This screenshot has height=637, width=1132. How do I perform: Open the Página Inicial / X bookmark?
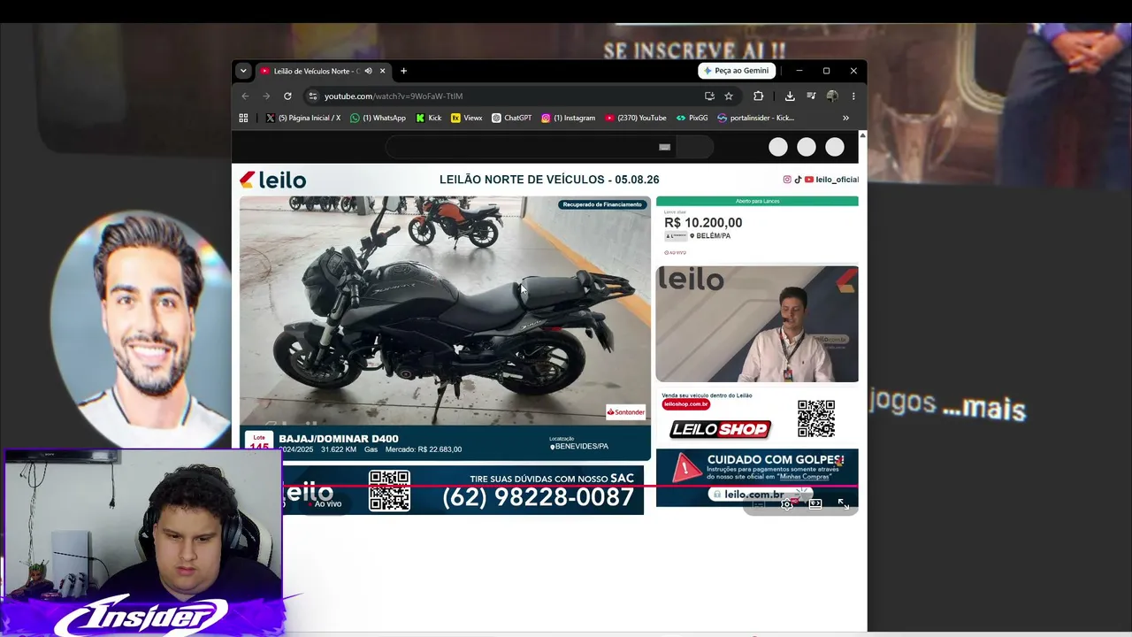(x=302, y=118)
